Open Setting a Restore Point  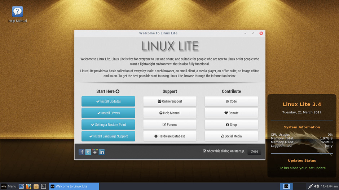coord(108,125)
